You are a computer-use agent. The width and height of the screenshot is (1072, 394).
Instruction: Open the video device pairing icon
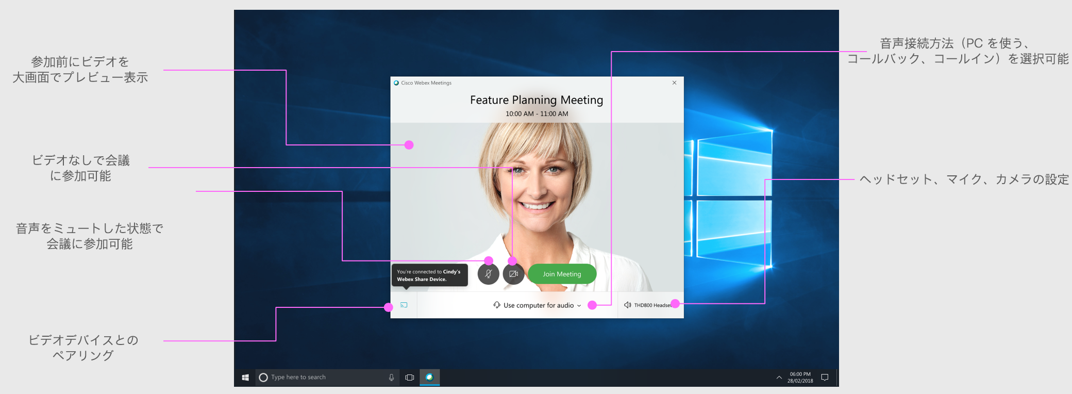pos(404,305)
